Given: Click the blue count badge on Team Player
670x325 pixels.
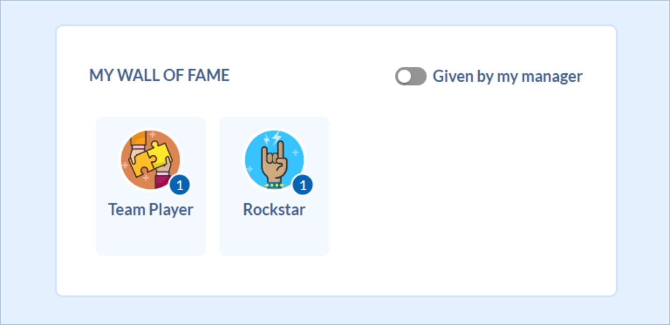Looking at the screenshot, I should pos(180,186).
